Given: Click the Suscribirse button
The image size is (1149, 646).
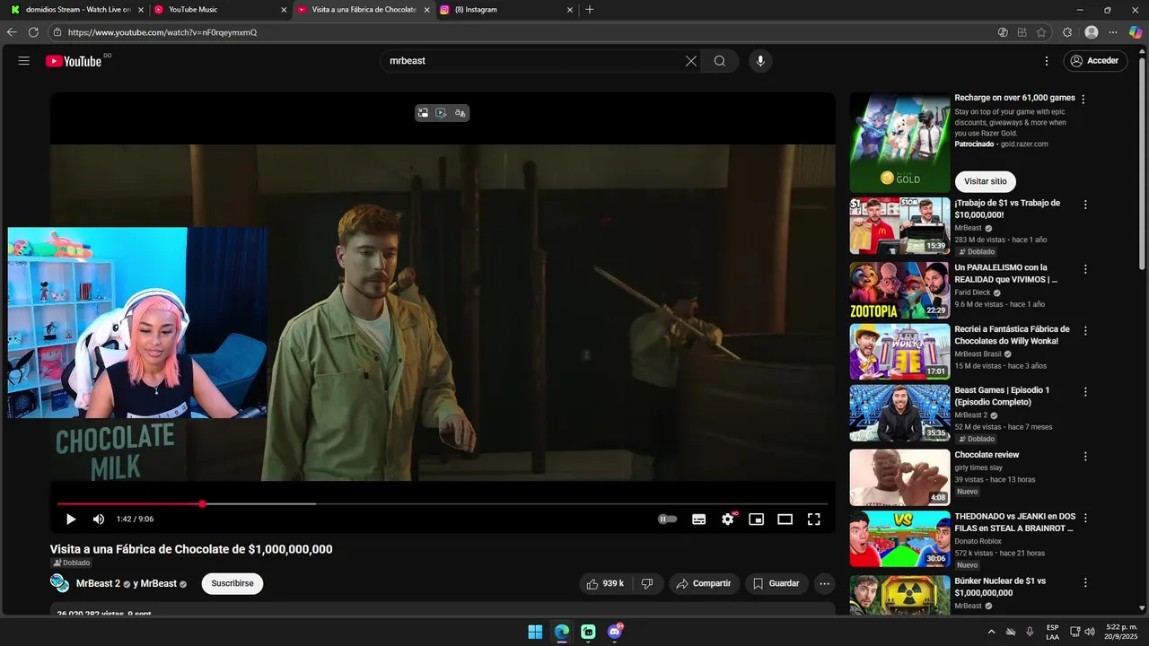Looking at the screenshot, I should pos(232,584).
